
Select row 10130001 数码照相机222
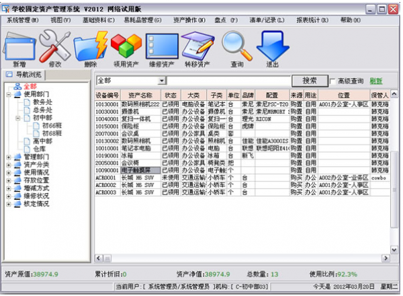click(242, 104)
